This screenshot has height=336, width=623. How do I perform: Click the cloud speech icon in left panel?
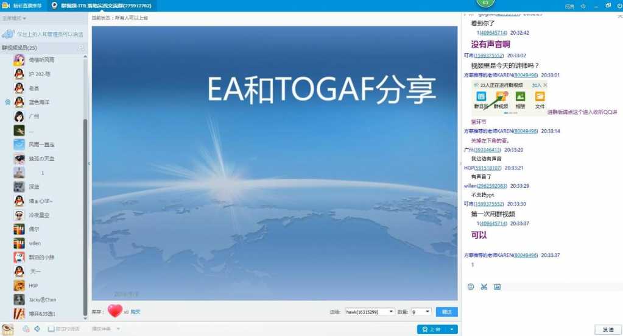pos(7,34)
